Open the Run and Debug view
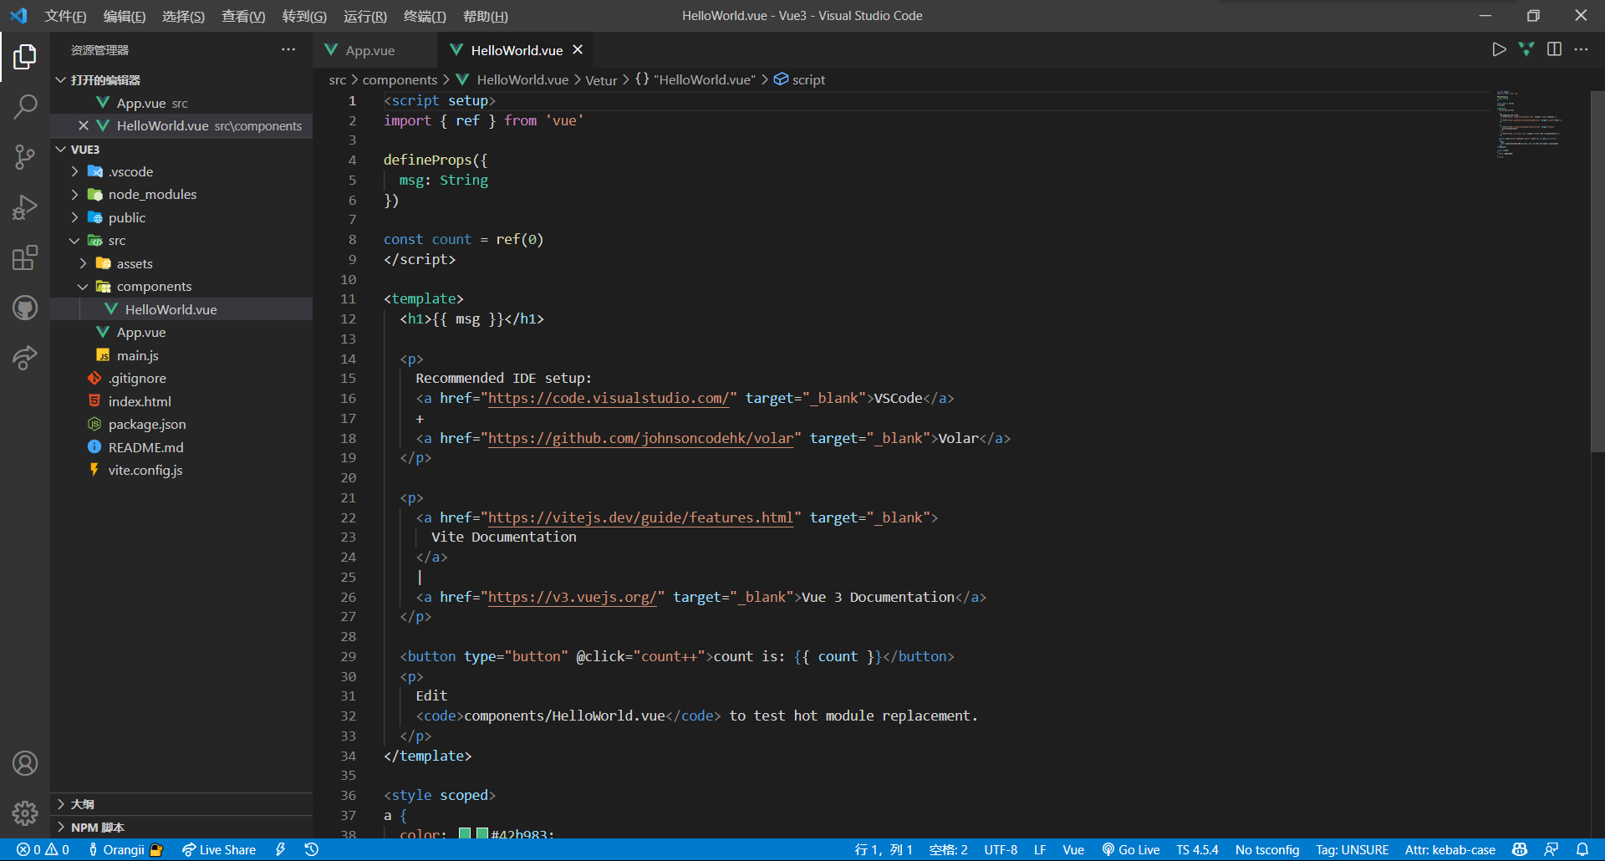 click(25, 206)
